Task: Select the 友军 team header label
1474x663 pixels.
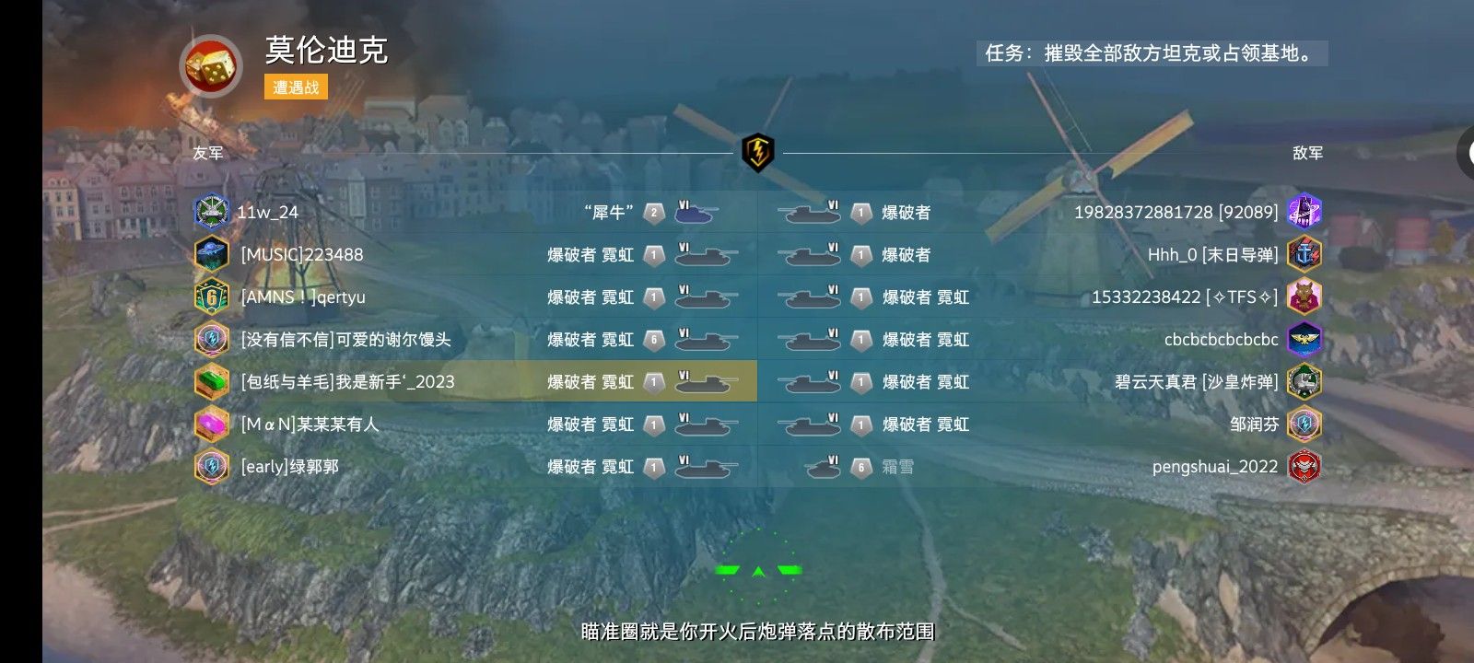Action: (x=208, y=153)
